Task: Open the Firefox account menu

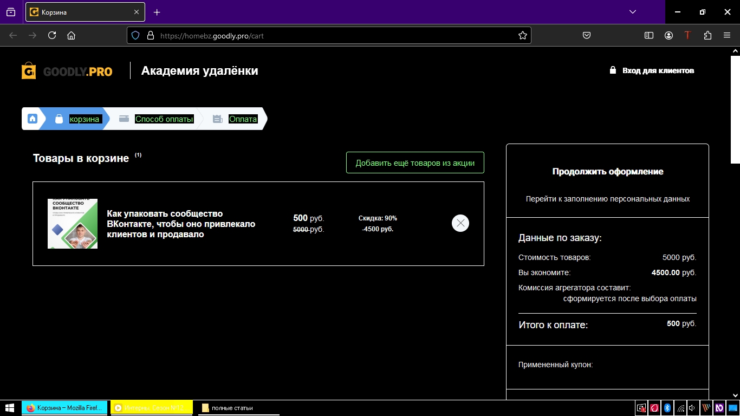Action: [669, 35]
